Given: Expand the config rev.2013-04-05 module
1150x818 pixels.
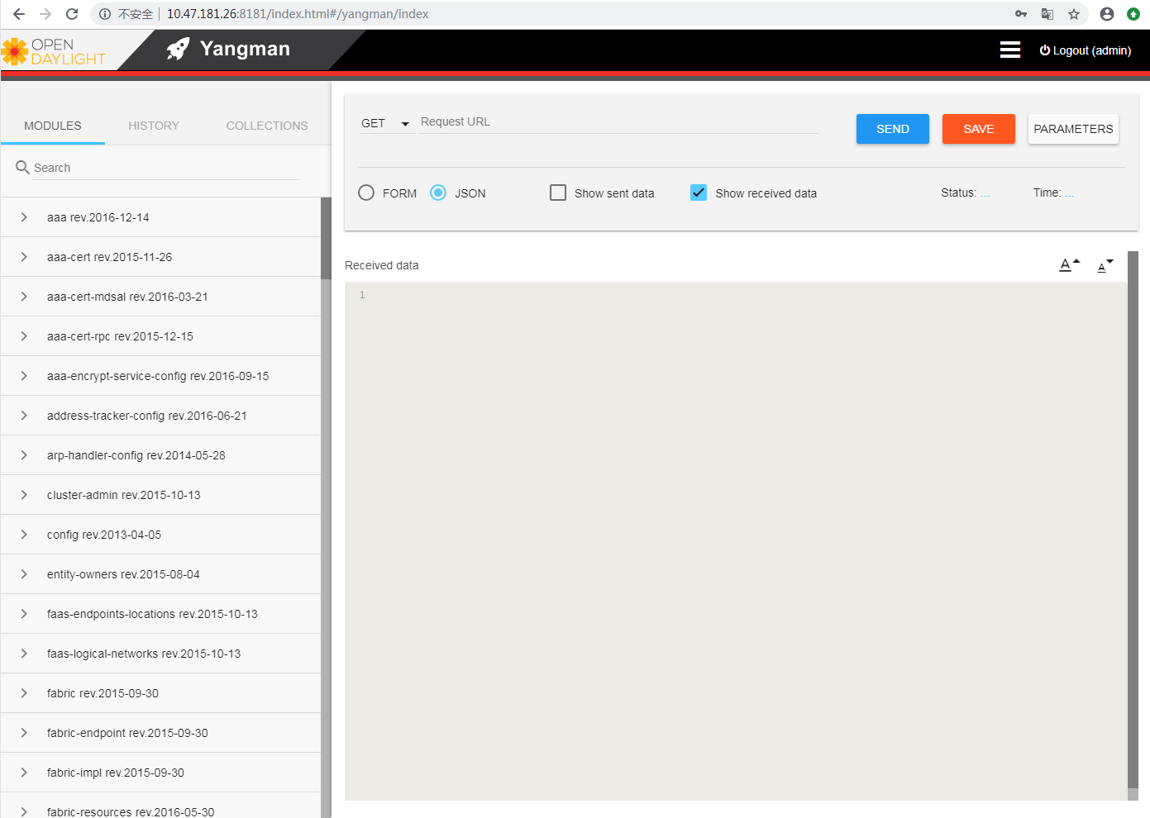Looking at the screenshot, I should (24, 535).
